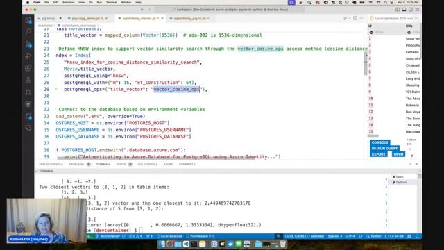Click OPEN button in database panel
The width and height of the screenshot is (444, 250).
(398, 154)
